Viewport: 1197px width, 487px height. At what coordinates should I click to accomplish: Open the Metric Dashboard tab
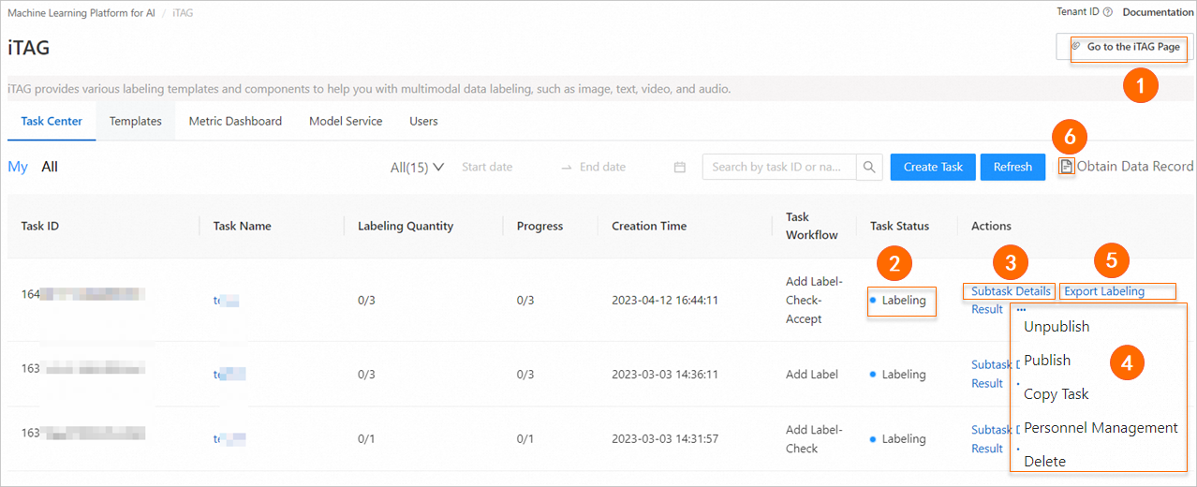(235, 121)
